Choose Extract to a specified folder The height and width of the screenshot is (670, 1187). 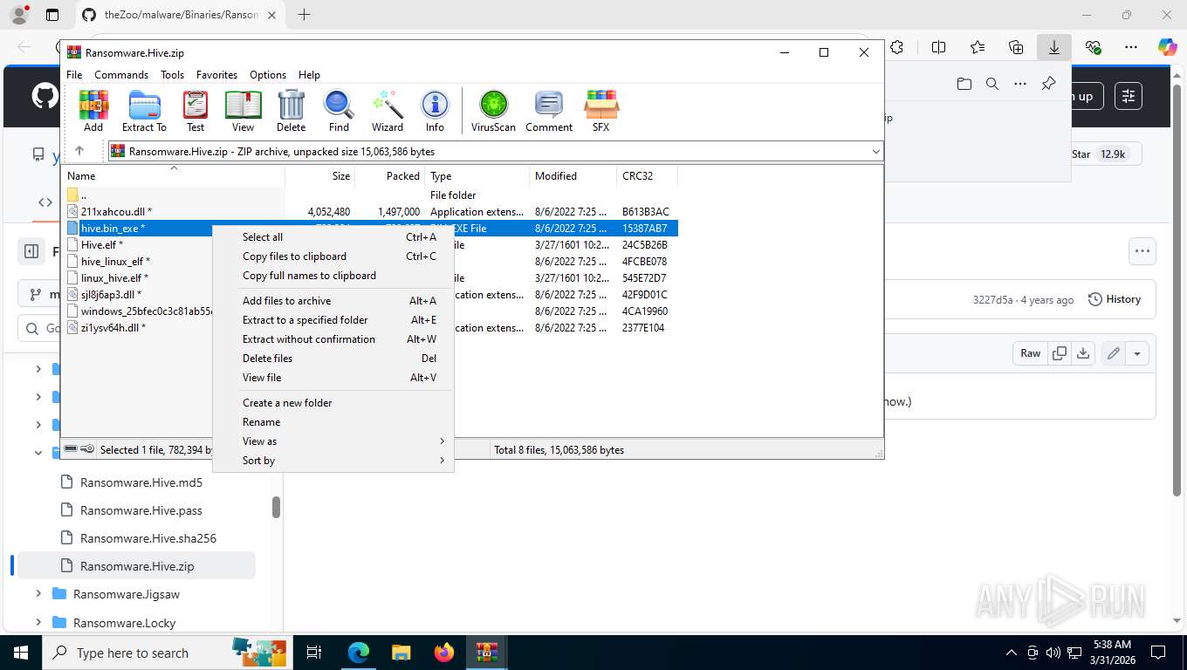[333, 320]
